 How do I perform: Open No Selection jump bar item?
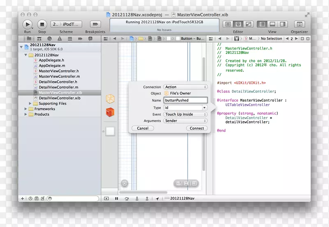[271, 39]
